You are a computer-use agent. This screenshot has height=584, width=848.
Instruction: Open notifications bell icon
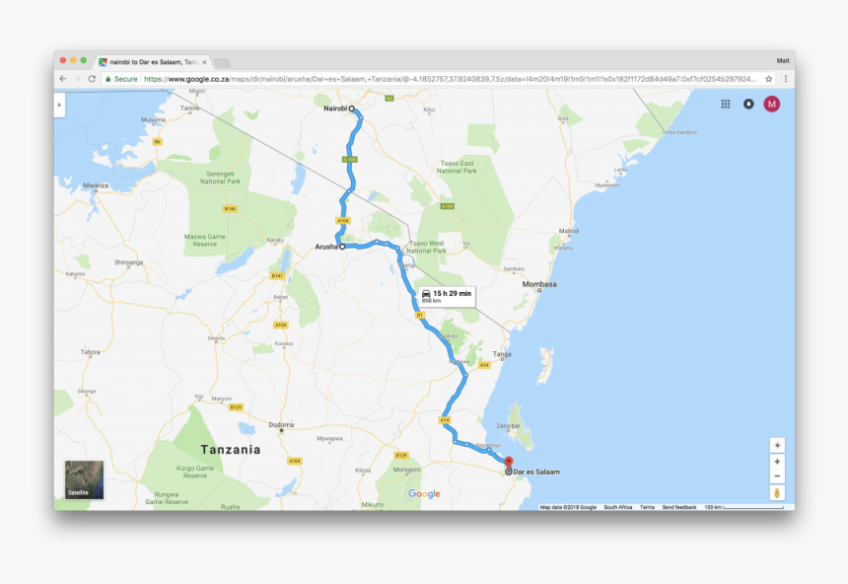pos(748,104)
